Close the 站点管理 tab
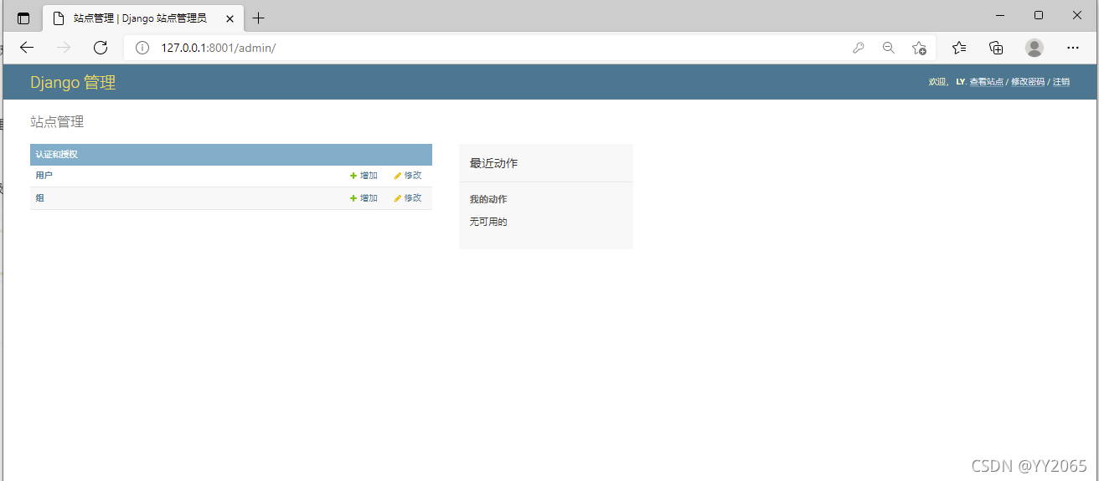 (x=230, y=18)
